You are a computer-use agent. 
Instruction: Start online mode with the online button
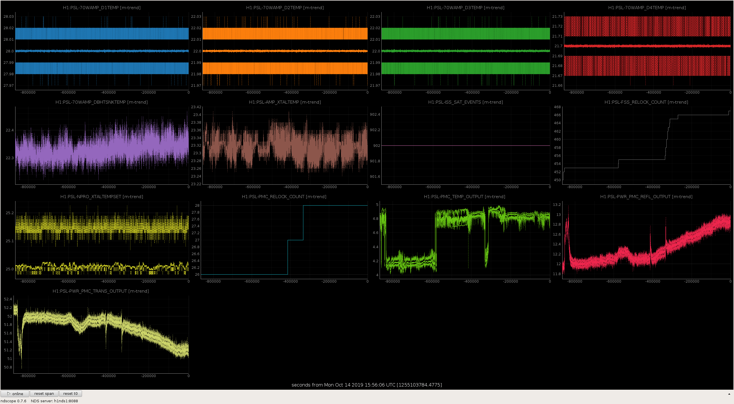coord(15,393)
